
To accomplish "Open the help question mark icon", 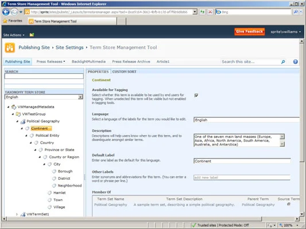I will (x=296, y=62).
